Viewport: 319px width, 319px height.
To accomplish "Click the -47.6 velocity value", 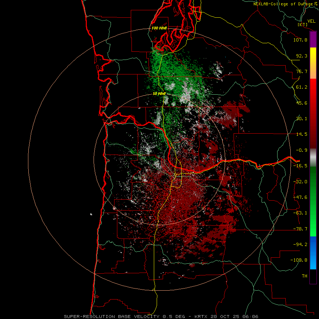I will coord(300,197).
